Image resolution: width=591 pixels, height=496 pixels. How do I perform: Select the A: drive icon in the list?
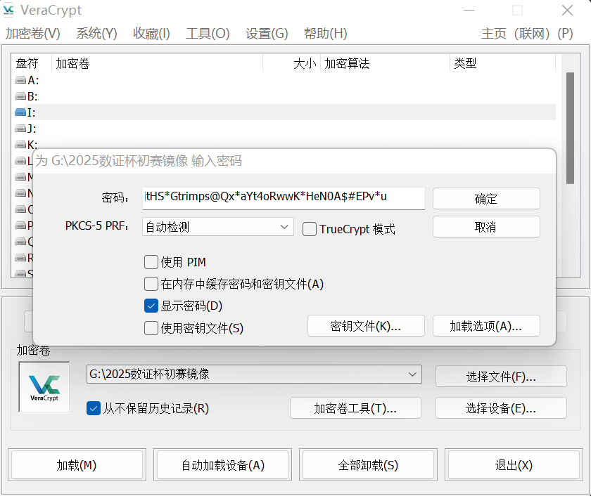(x=20, y=81)
